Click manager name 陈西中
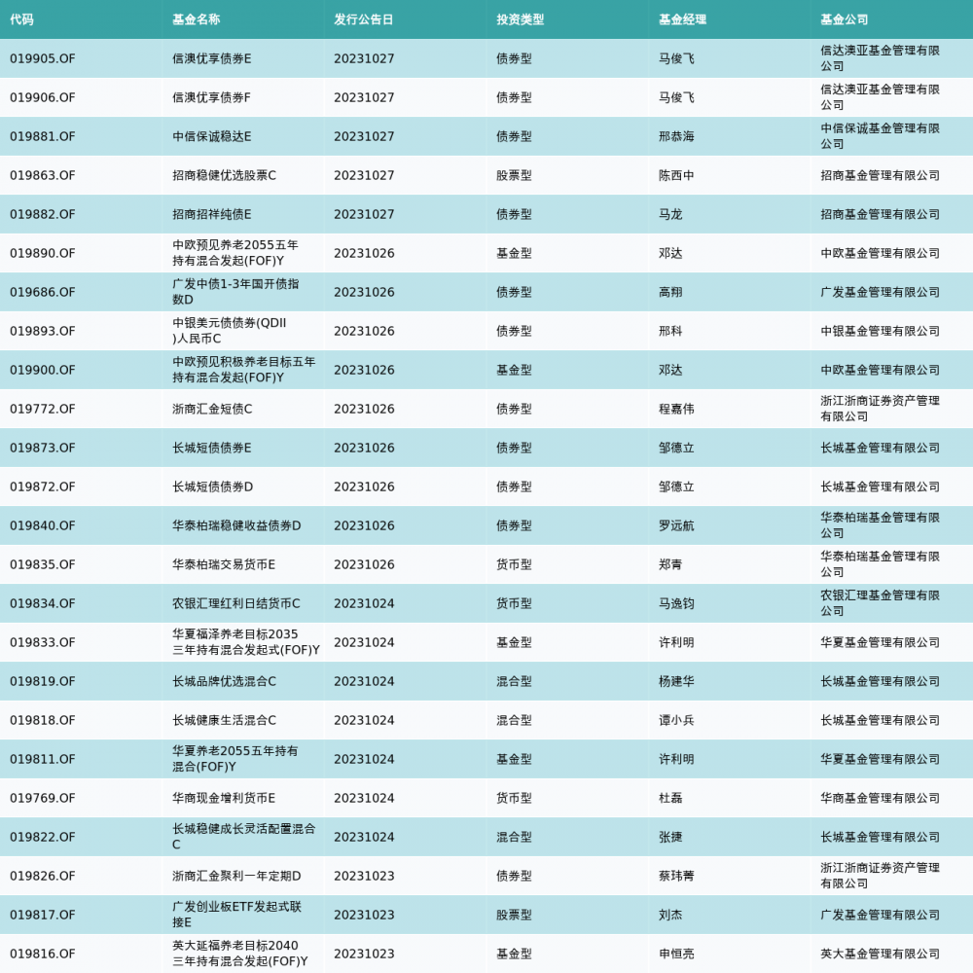973x973 pixels. click(676, 175)
